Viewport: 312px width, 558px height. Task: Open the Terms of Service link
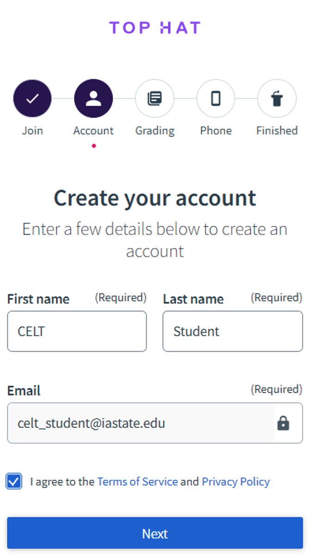coord(137,481)
